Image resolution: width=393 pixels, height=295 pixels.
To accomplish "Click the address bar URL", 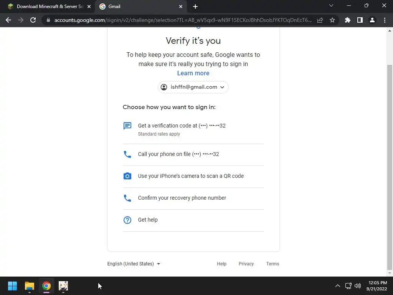I will point(183,20).
